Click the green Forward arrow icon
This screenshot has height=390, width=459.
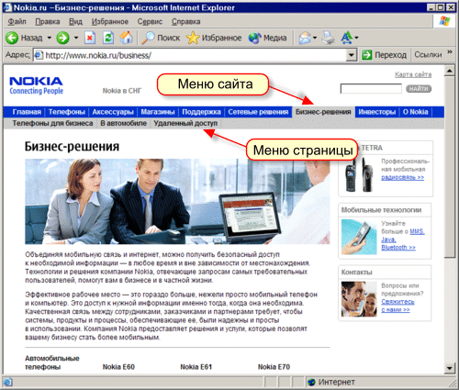point(62,38)
